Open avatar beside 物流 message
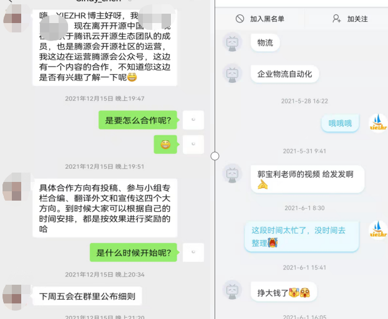Viewport: 388px width, 319px height. point(232,43)
